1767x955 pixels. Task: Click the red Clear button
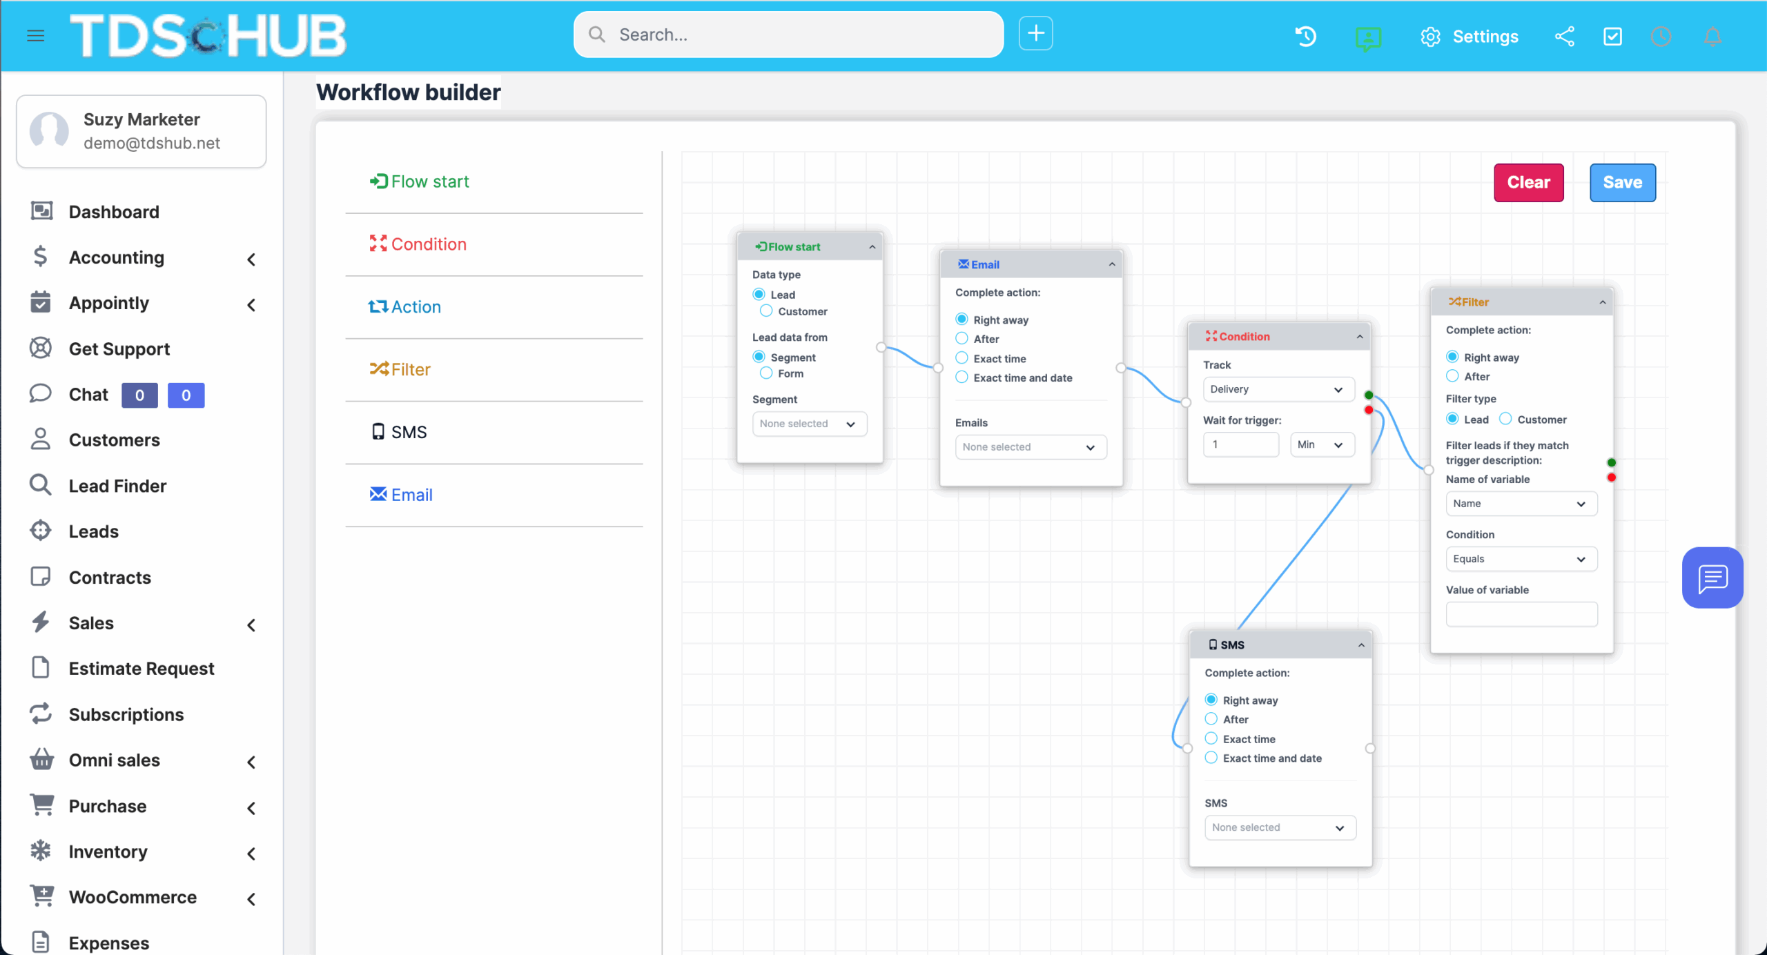click(1528, 182)
